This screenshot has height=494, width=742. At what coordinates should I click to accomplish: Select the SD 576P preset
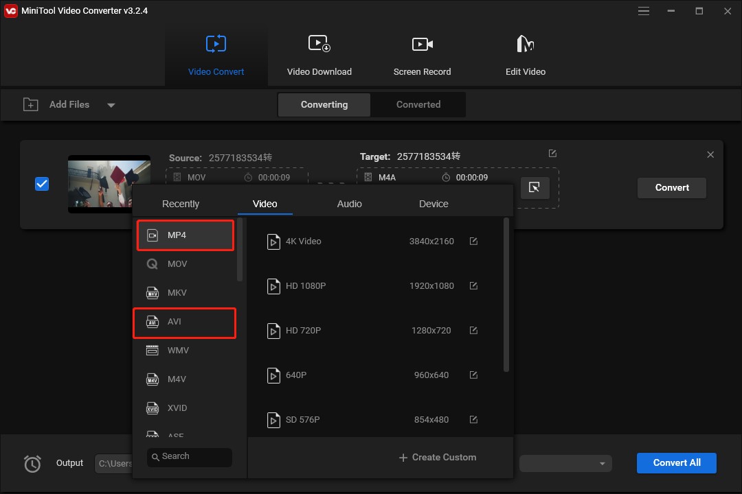[374, 419]
